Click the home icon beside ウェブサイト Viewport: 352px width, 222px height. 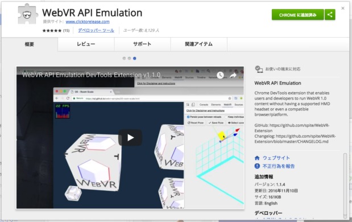257,158
